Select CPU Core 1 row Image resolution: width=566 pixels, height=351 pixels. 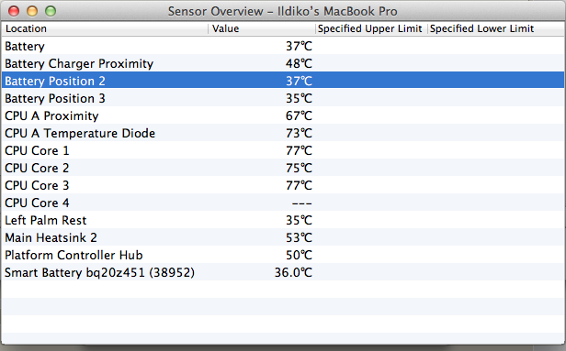point(283,150)
